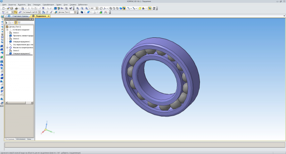Open the variables f(x) icon
Image resolution: width=286 pixels, height=154 pixels.
[62, 8]
